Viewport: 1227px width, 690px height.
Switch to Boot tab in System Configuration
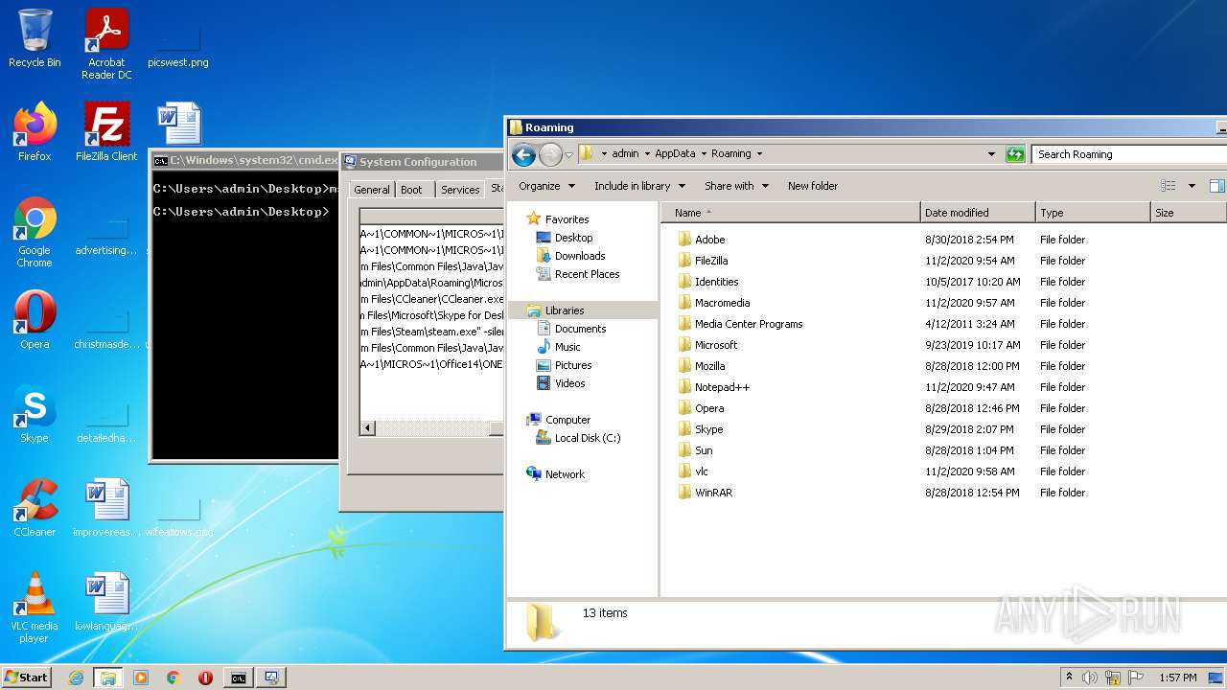click(411, 190)
